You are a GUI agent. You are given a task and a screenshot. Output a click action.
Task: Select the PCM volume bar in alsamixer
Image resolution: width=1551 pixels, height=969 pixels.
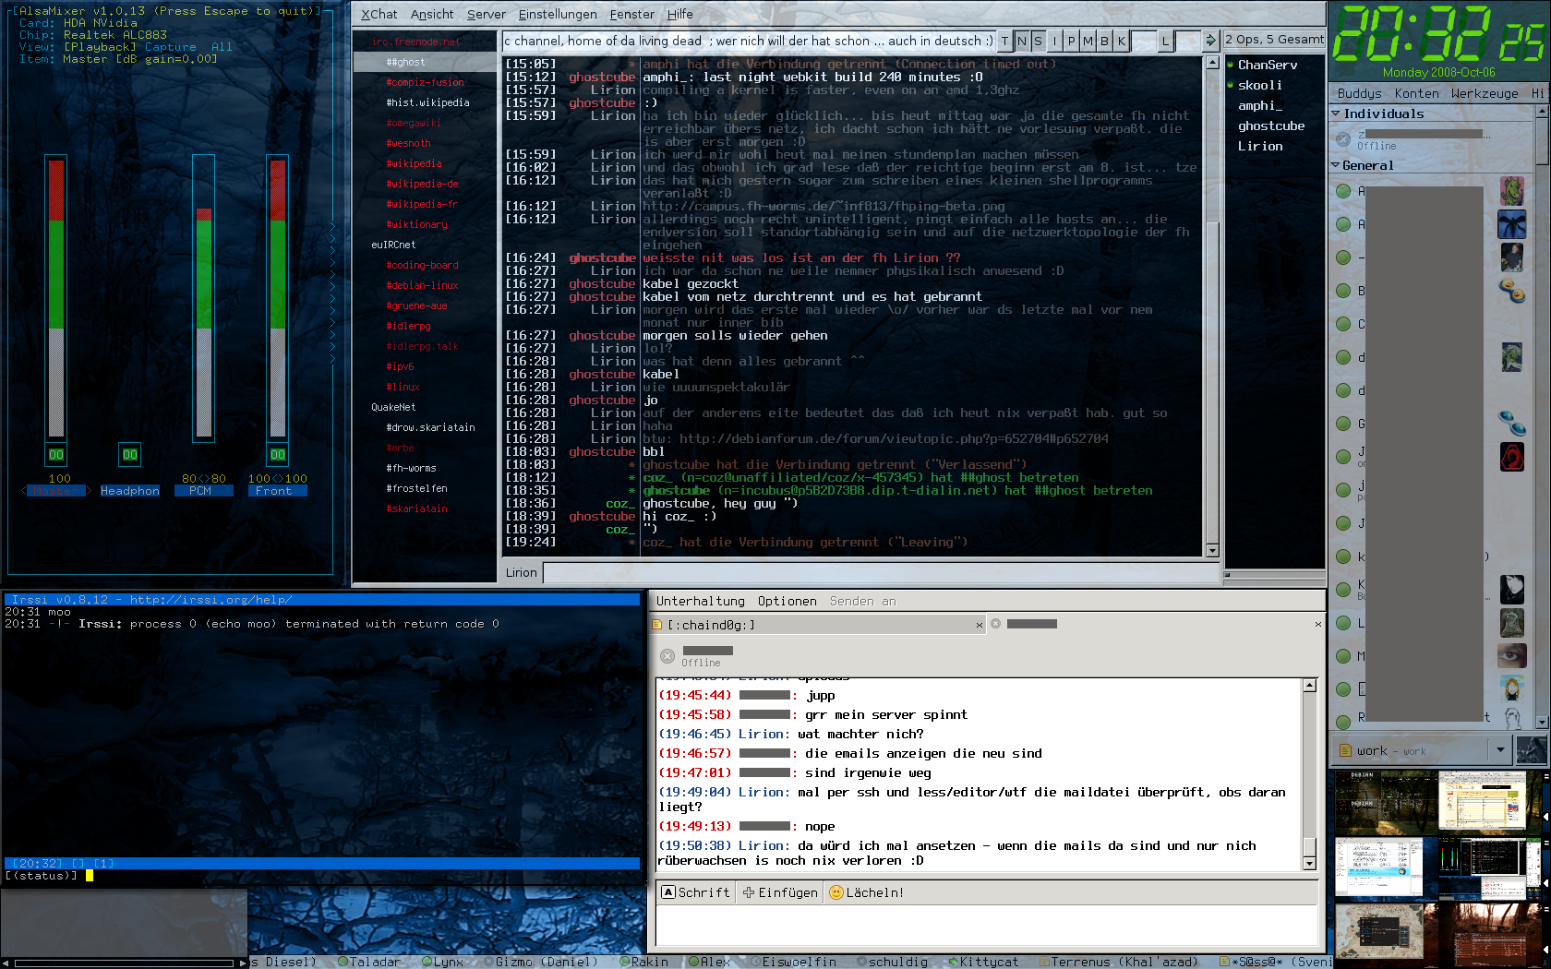click(204, 295)
